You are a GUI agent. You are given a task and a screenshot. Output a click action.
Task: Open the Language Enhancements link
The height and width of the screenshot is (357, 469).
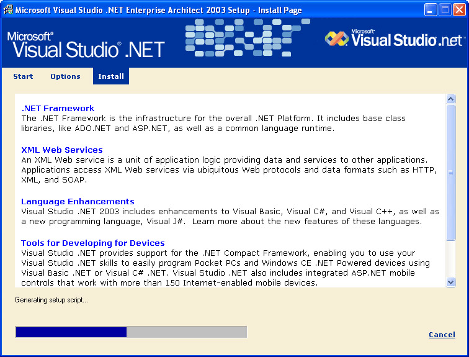coord(78,201)
